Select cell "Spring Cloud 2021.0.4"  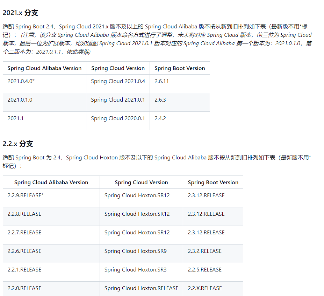[x=118, y=84]
